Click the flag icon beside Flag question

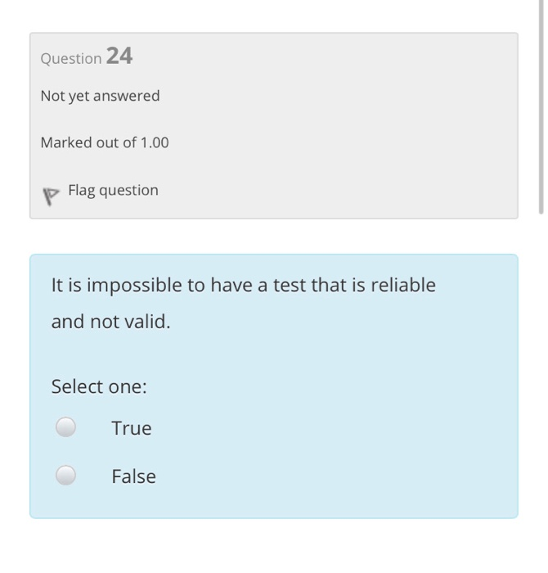[x=51, y=196]
